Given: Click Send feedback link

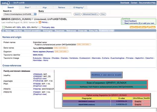Looking at the screenshot, I should click(x=130, y=21).
